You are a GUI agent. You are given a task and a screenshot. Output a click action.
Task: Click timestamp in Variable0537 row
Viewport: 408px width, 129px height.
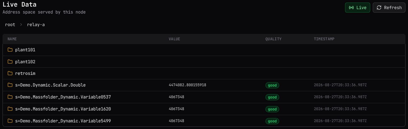click(x=340, y=97)
